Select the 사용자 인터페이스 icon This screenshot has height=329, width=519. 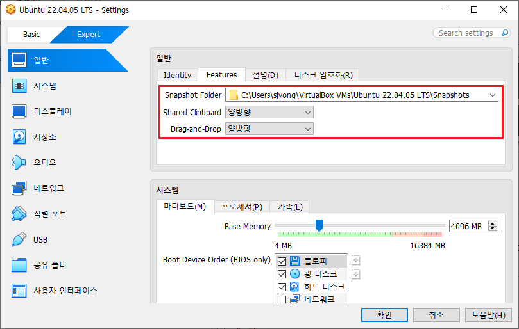tap(19, 291)
